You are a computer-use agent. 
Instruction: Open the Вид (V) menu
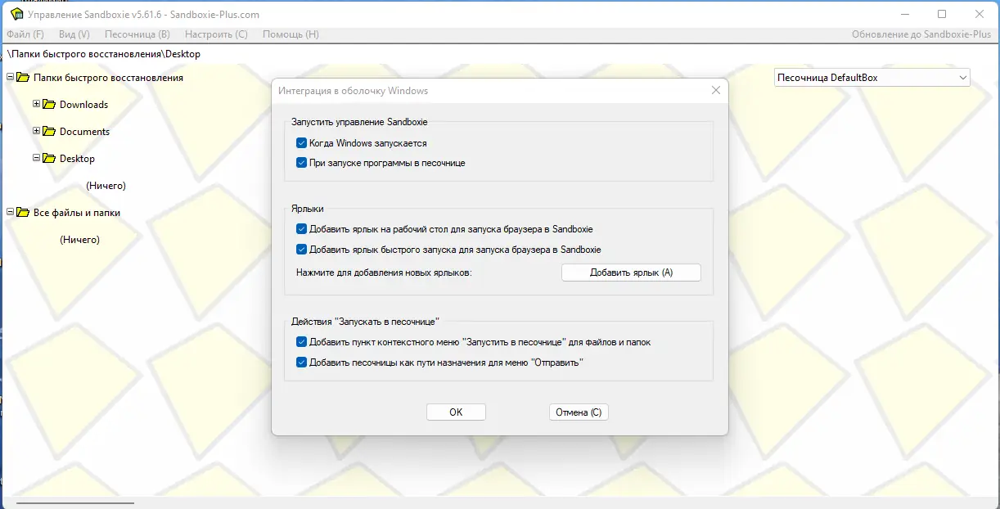click(x=74, y=34)
